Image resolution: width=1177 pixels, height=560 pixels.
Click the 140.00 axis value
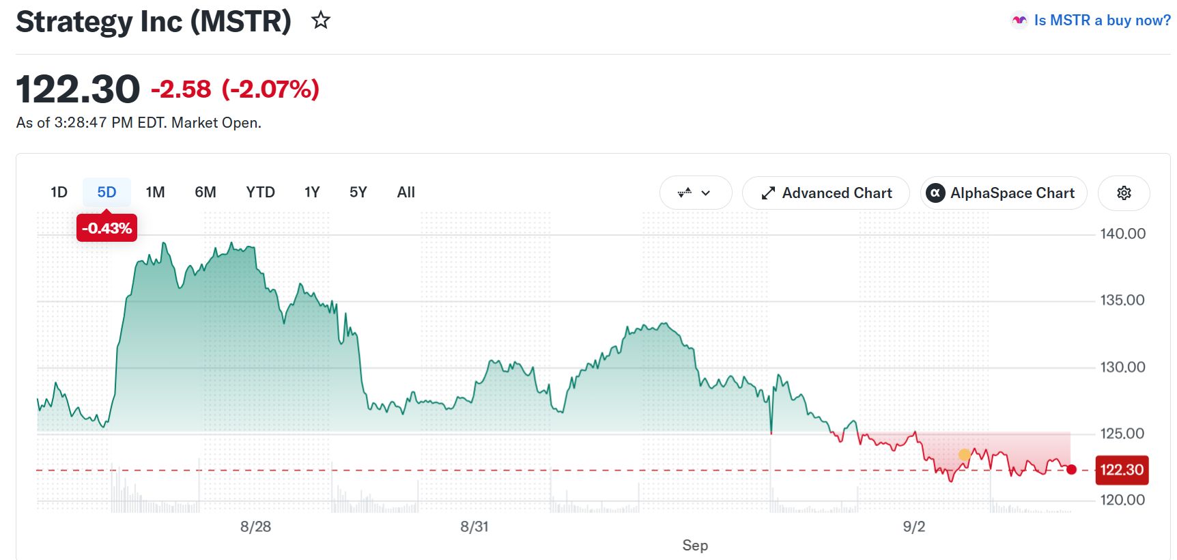pyautogui.click(x=1122, y=234)
